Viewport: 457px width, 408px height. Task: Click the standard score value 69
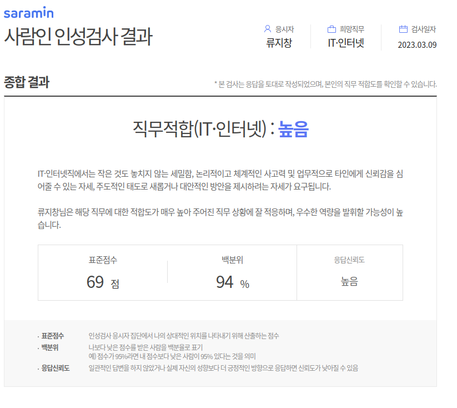(95, 282)
